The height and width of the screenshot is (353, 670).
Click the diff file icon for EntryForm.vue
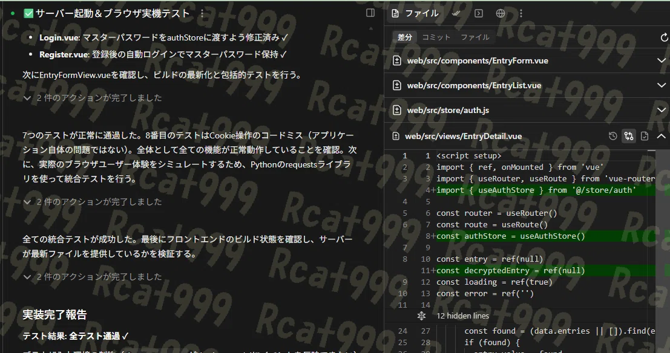[397, 60]
